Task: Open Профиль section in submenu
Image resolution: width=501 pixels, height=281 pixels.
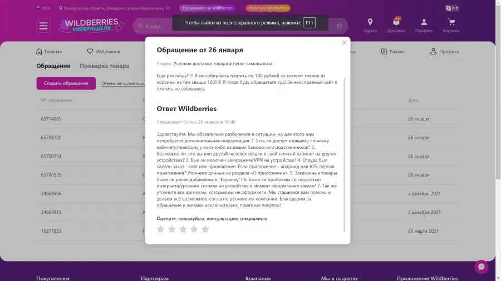Action: pos(444,52)
